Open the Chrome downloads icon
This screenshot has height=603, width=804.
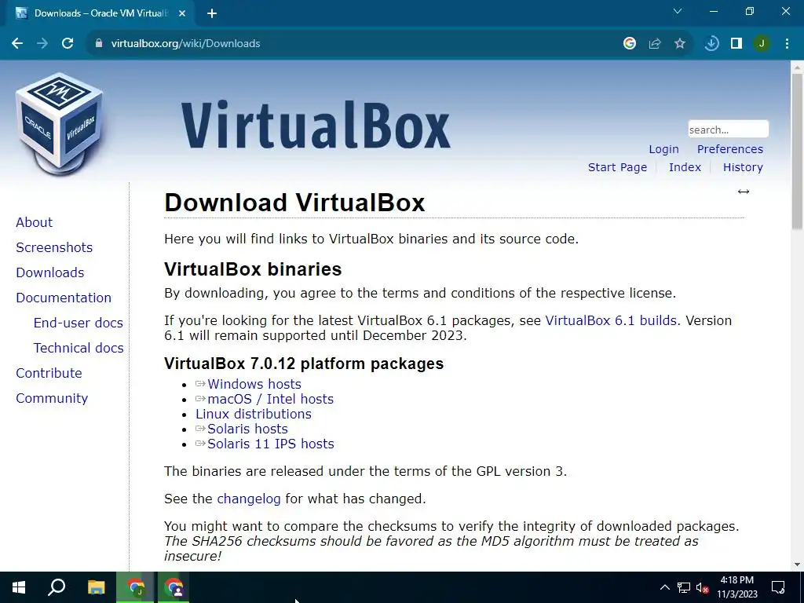tap(711, 44)
